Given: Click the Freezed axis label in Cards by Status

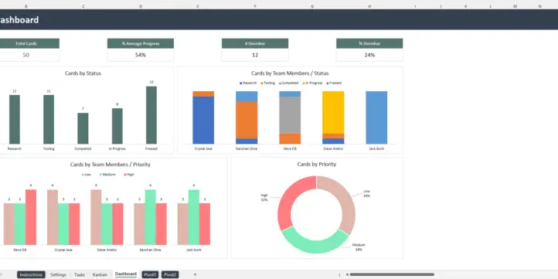Looking at the screenshot, I should click(151, 148).
